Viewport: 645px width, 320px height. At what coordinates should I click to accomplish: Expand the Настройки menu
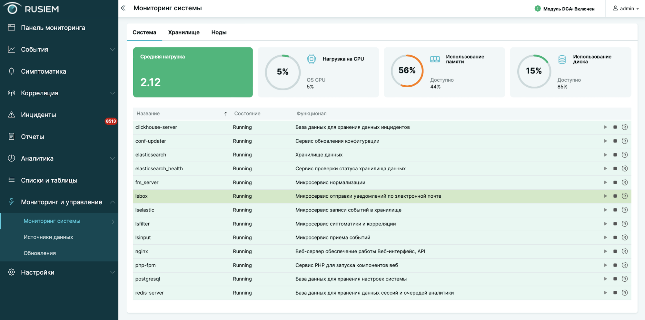[112, 272]
